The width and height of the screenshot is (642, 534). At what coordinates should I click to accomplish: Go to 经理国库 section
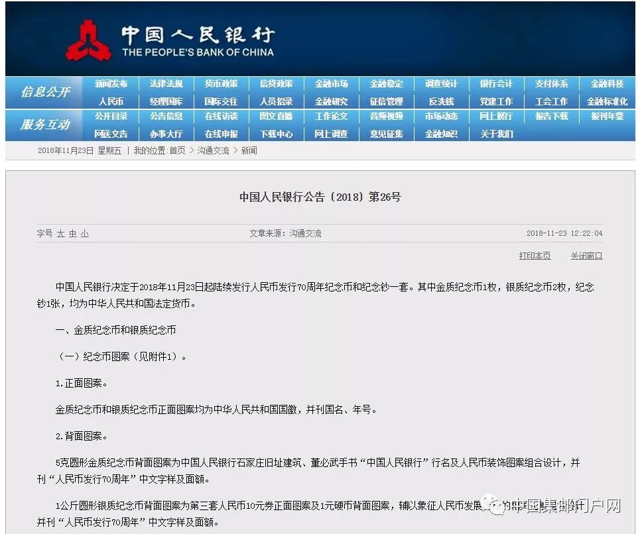[x=166, y=101]
